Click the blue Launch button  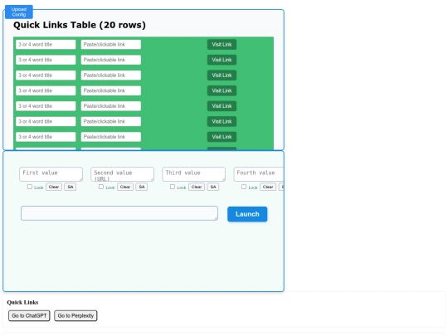click(x=247, y=214)
